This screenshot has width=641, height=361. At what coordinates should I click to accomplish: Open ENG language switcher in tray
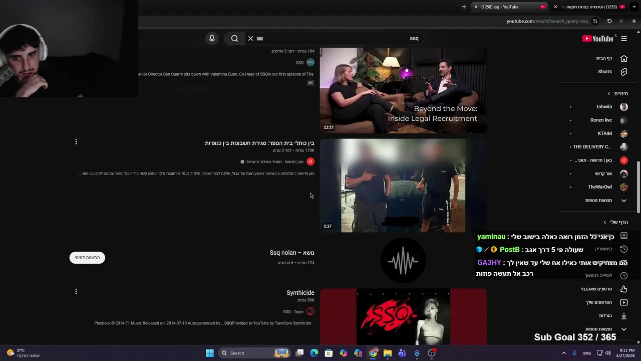587,353
